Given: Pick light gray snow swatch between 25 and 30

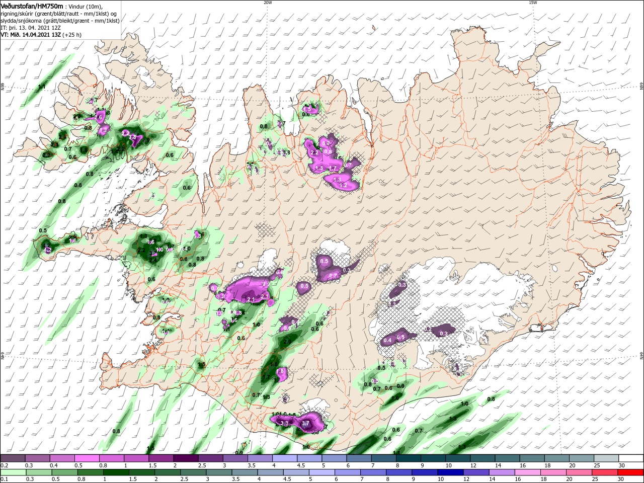Looking at the screenshot, I should tap(606, 458).
